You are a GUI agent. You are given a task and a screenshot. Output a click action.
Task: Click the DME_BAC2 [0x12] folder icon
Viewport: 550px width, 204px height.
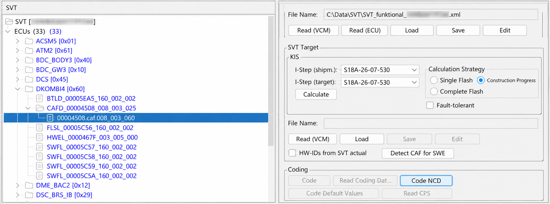[x=29, y=185]
